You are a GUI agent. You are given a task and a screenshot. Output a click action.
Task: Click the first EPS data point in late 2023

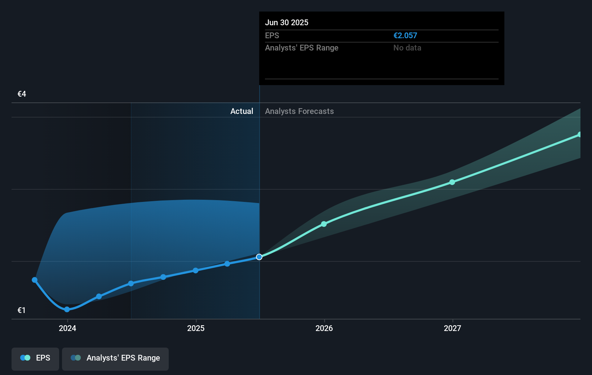click(x=35, y=280)
